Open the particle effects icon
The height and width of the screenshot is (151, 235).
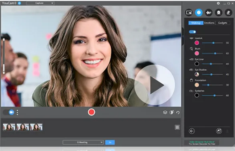tap(209, 12)
